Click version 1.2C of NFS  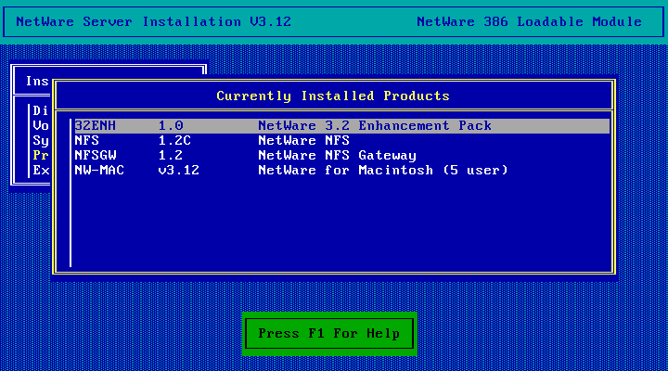click(x=174, y=141)
